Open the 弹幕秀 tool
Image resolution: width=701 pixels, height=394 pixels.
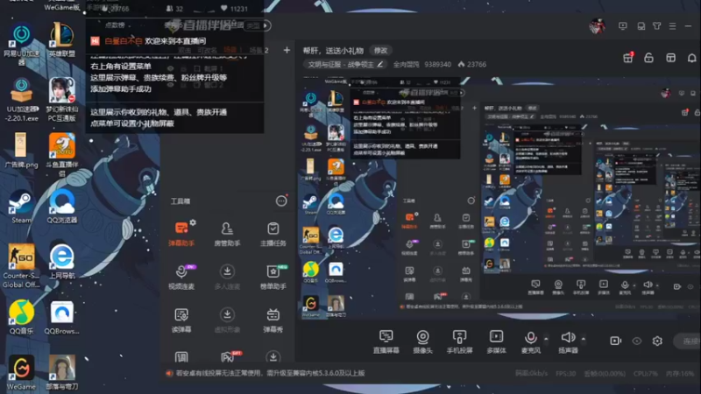[273, 320]
